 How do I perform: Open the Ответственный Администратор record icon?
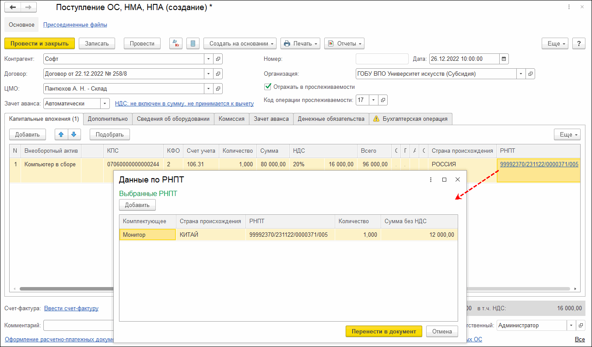click(581, 325)
